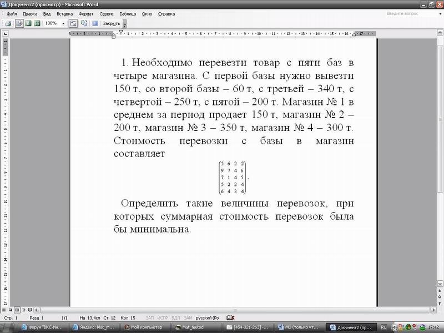Screen dimensions: 444x333
Task: Open Мой компьютер from the taskbar
Action: [146, 327]
